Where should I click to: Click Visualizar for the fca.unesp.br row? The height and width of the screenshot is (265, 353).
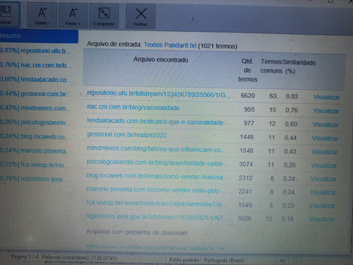(322, 206)
